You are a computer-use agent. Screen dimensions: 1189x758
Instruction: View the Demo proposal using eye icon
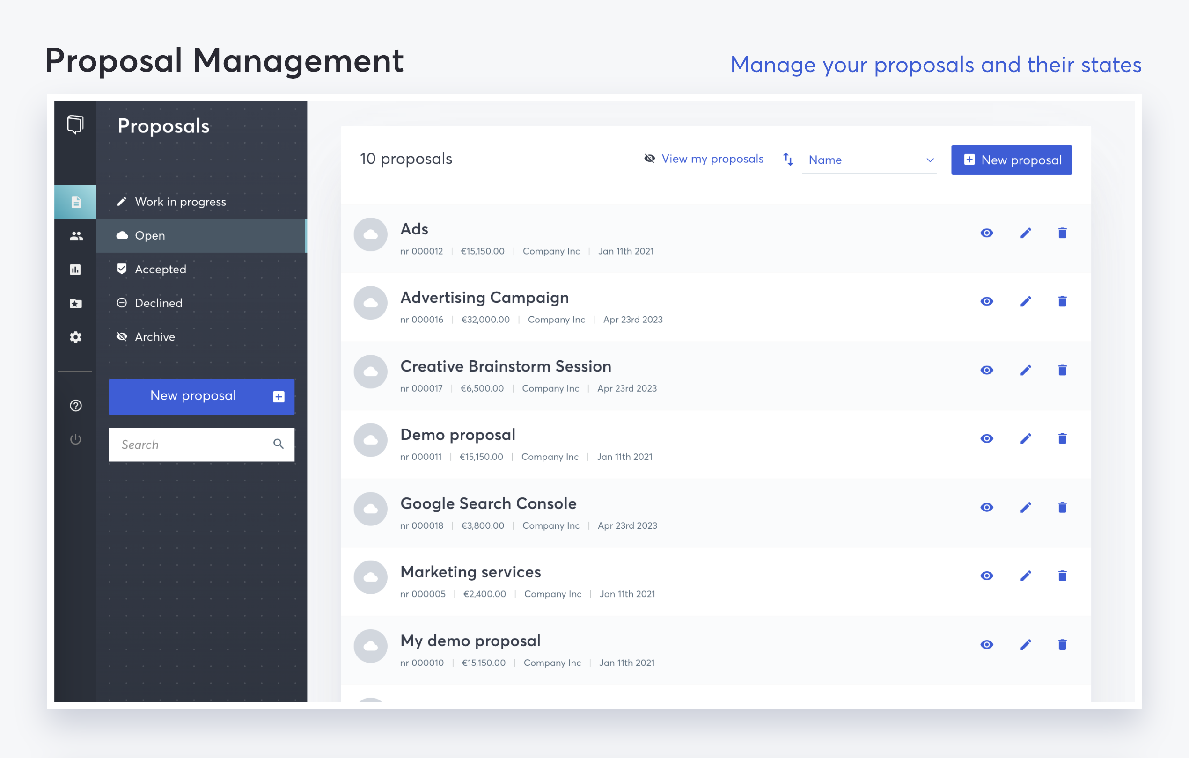[987, 439]
